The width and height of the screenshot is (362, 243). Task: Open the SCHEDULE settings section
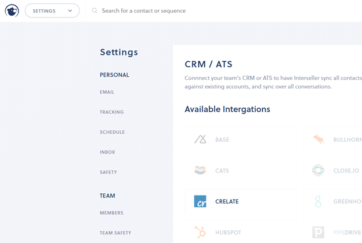click(112, 132)
